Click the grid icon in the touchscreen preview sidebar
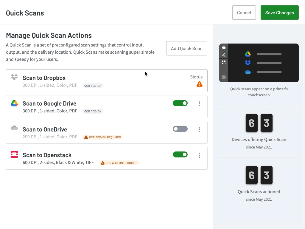The width and height of the screenshot is (305, 229). coord(224,62)
